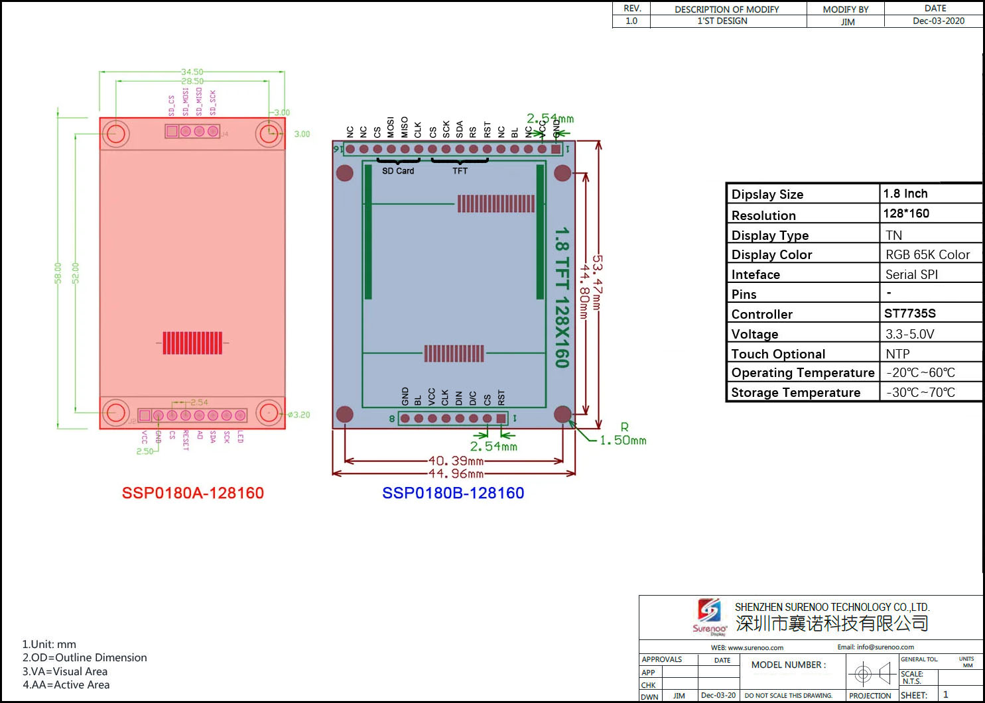The height and width of the screenshot is (703, 985).
Task: Click the SD Card bracket label
Action: 398,171
